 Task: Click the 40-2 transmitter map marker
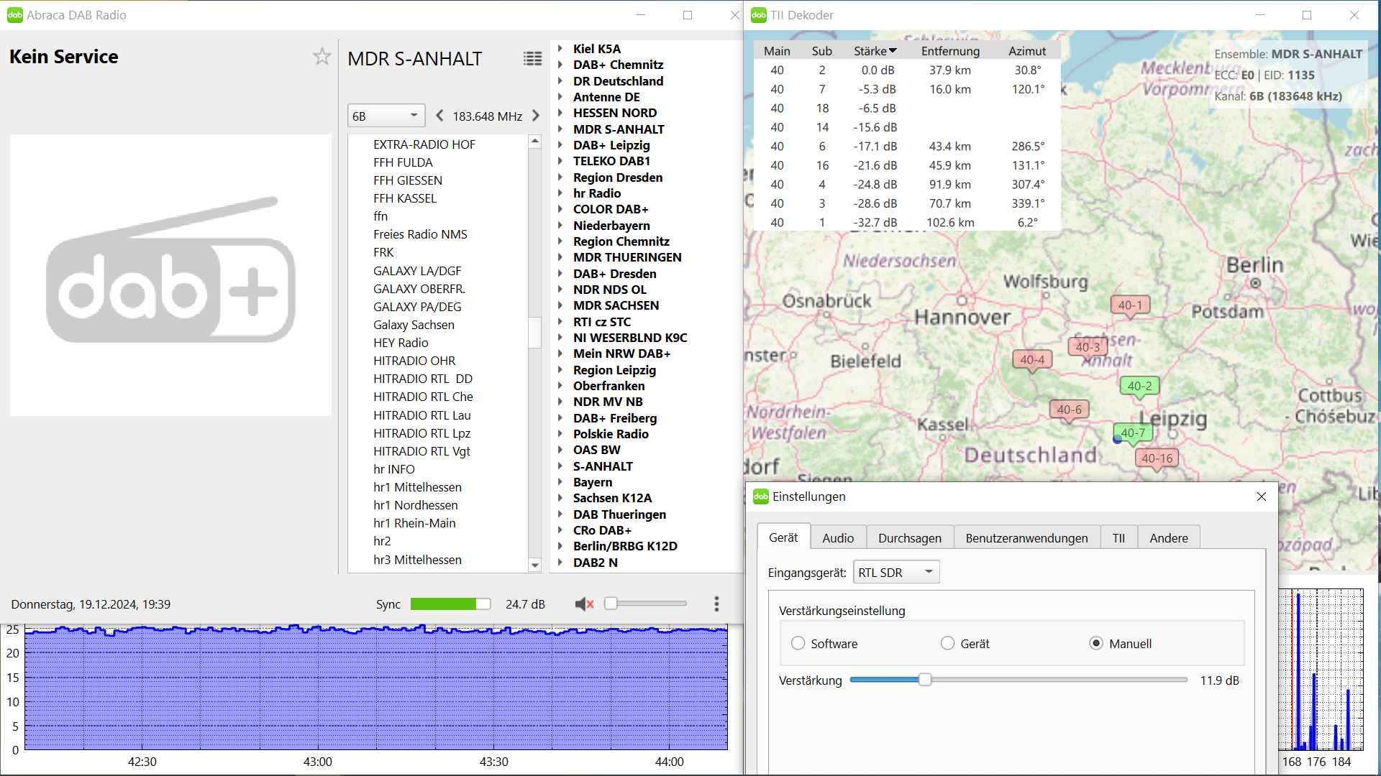tap(1139, 386)
